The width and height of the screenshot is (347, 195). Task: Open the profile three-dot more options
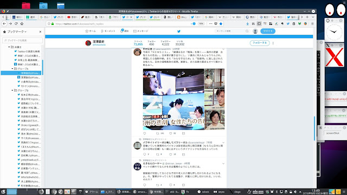(x=273, y=43)
